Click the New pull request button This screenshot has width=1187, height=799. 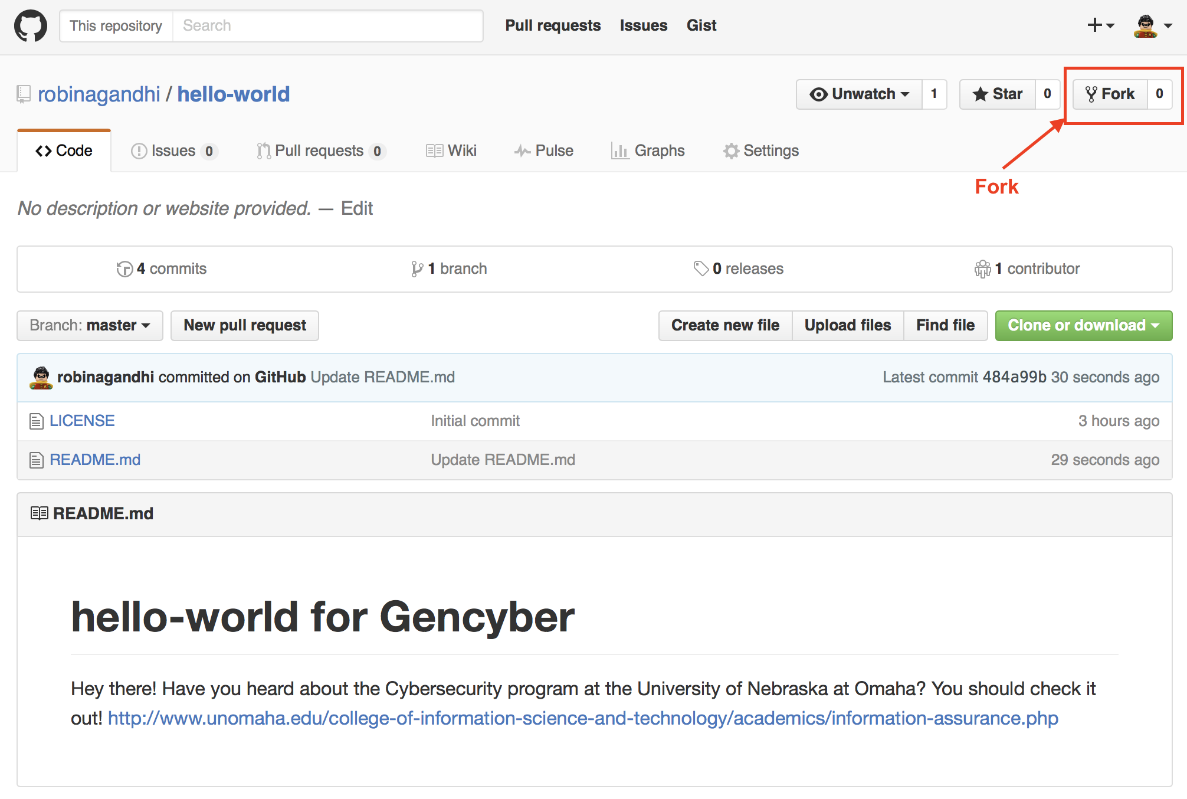click(245, 326)
